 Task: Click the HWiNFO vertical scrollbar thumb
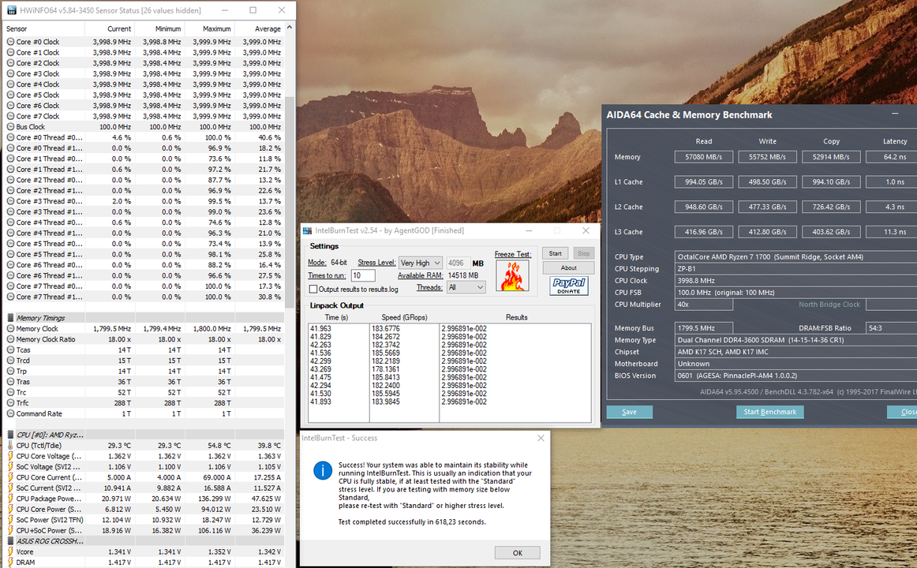[290, 202]
